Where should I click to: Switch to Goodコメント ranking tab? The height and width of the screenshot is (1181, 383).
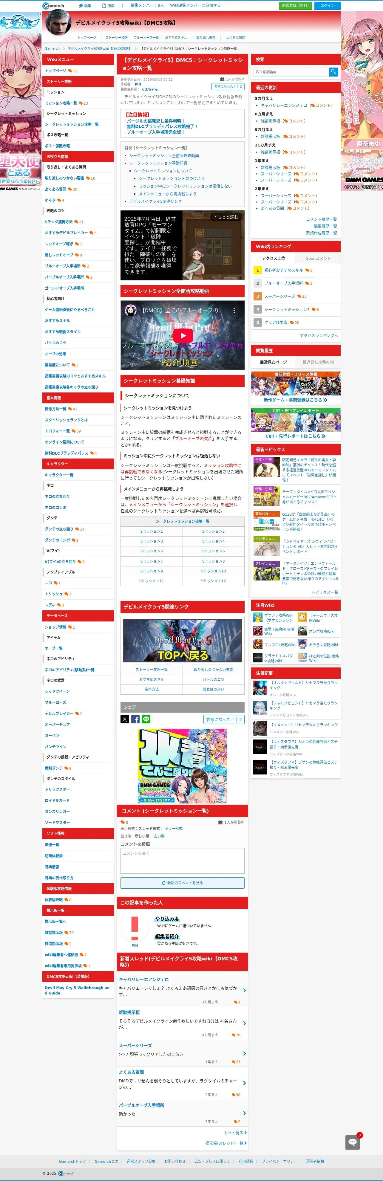(x=318, y=258)
